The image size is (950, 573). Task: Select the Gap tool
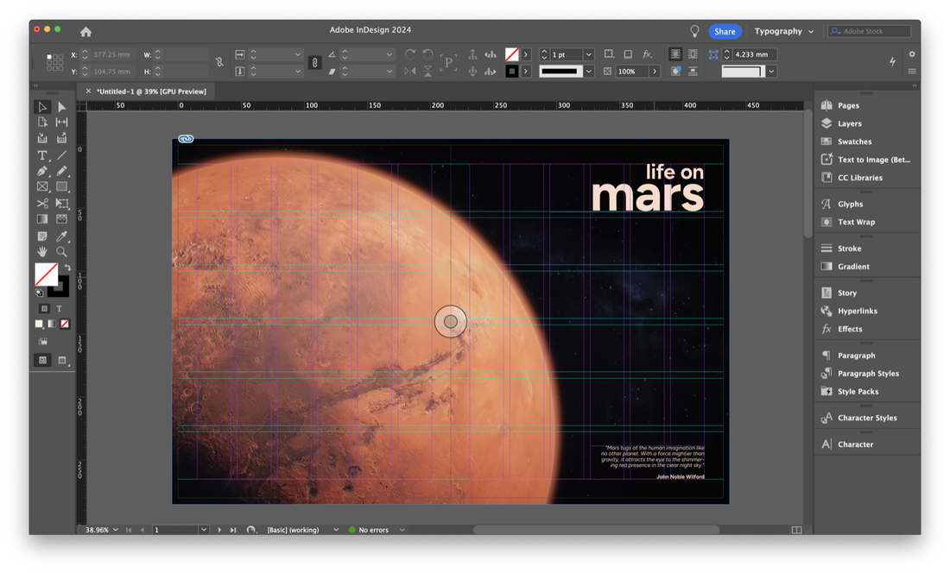click(62, 123)
